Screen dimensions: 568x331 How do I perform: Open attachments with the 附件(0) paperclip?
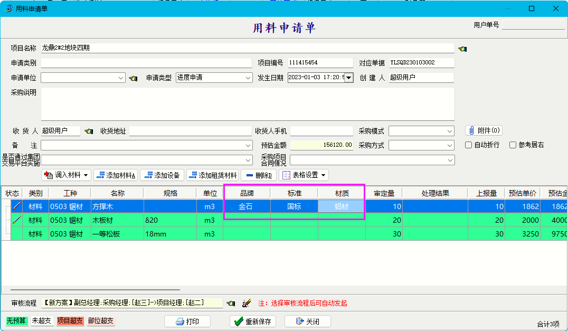click(483, 130)
